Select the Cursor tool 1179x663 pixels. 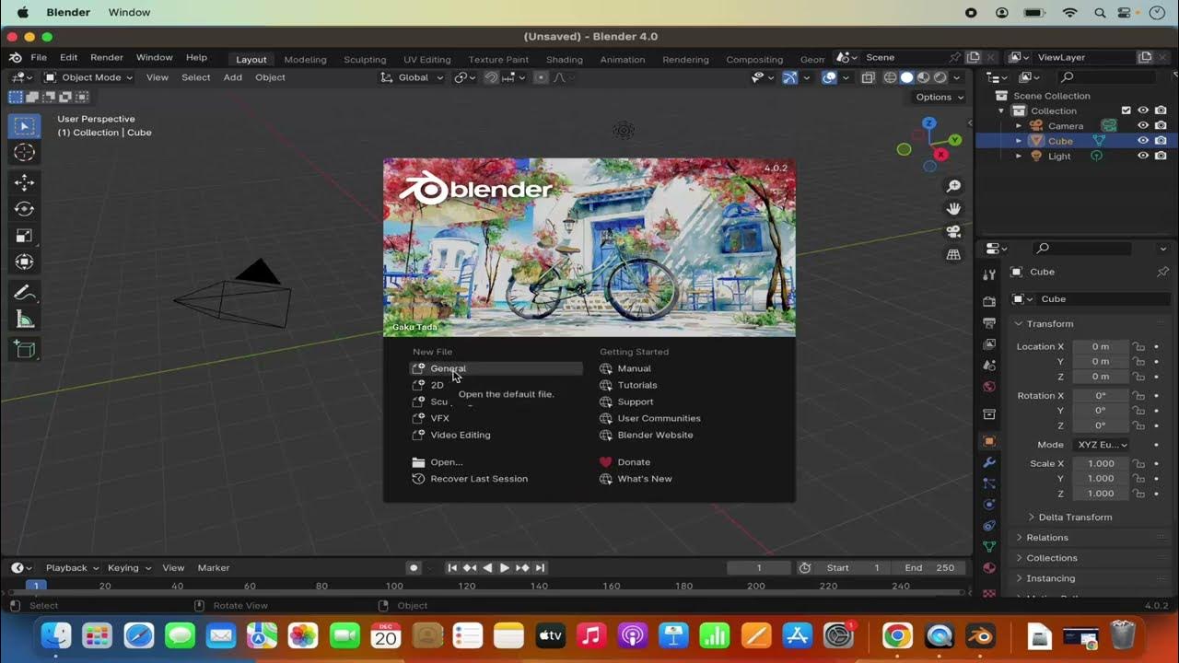24,153
